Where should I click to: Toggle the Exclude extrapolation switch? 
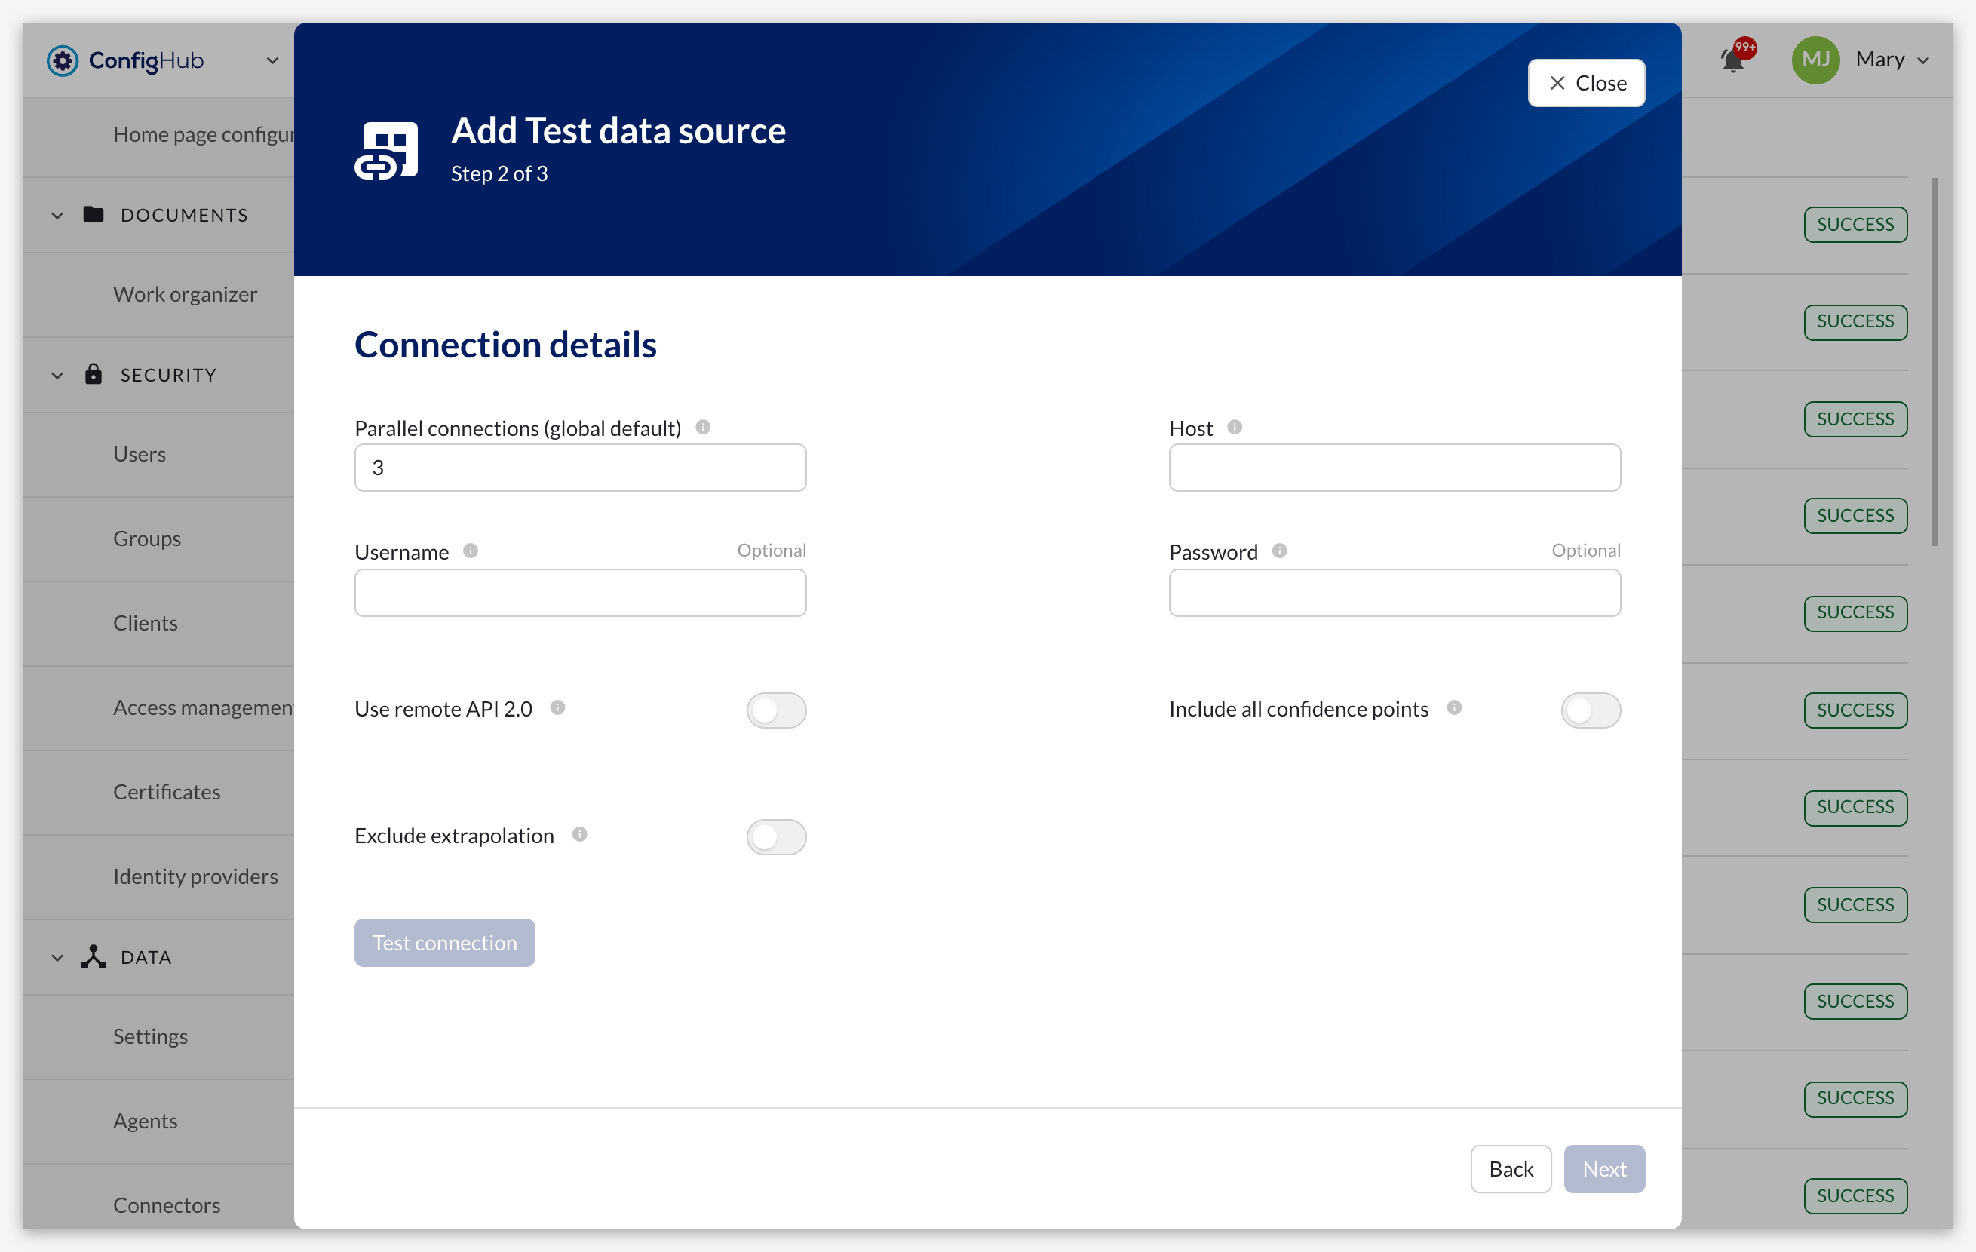(775, 838)
